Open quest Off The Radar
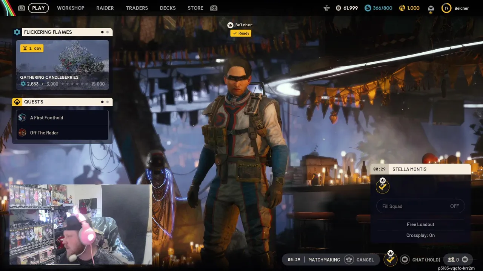This screenshot has width=483, height=271. pyautogui.click(x=62, y=132)
